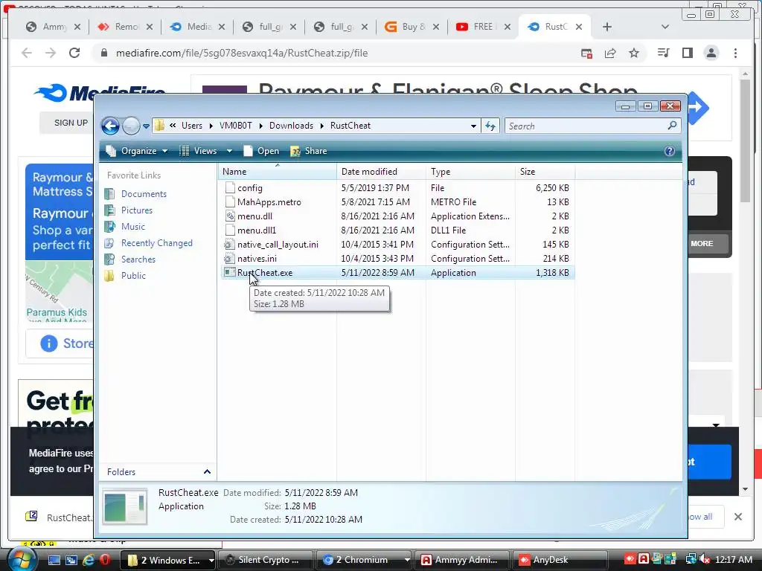Focus the Explorer Search box
Screen dimensions: 762x571
(x=586, y=126)
